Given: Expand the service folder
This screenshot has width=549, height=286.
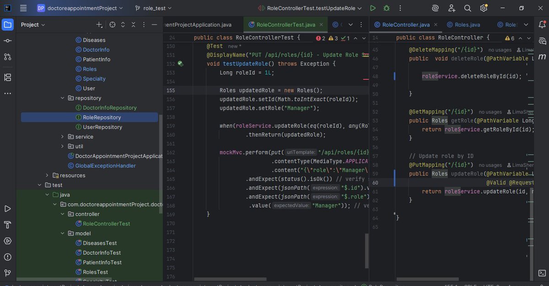Looking at the screenshot, I should pyautogui.click(x=63, y=137).
